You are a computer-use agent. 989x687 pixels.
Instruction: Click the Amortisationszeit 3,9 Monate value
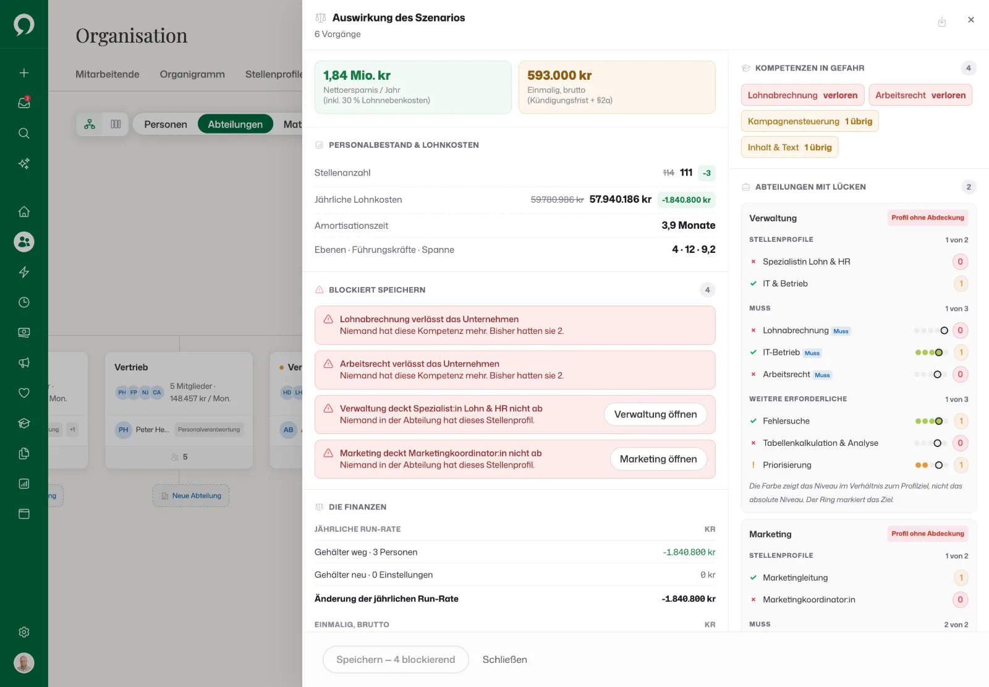[688, 226]
